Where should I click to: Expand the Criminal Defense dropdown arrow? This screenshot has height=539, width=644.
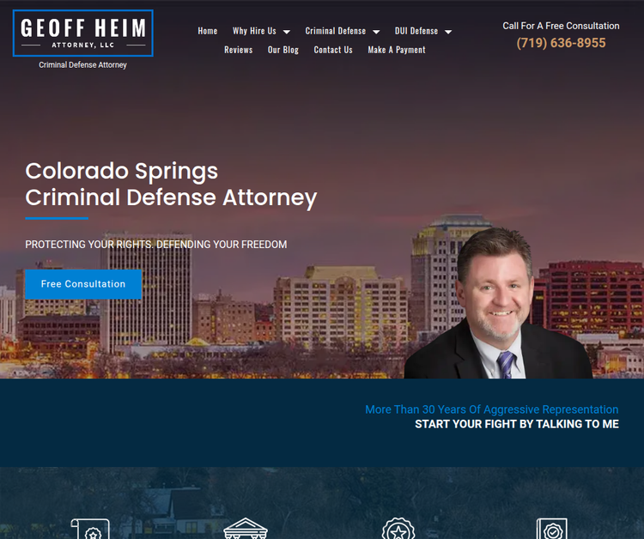point(376,32)
